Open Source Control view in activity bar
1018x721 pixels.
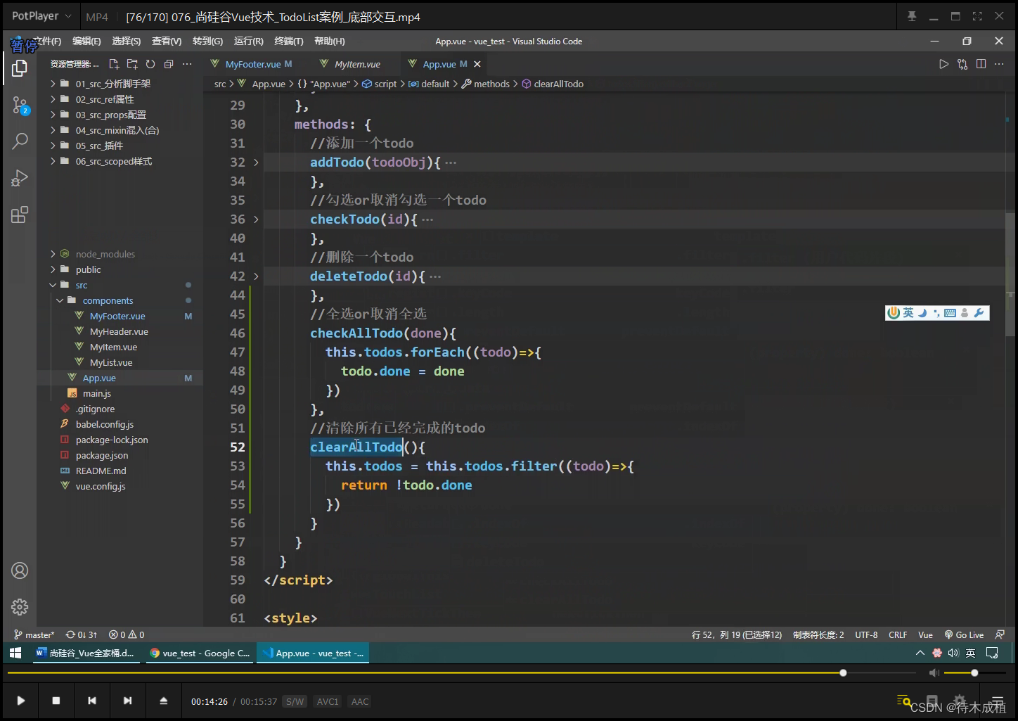(20, 106)
